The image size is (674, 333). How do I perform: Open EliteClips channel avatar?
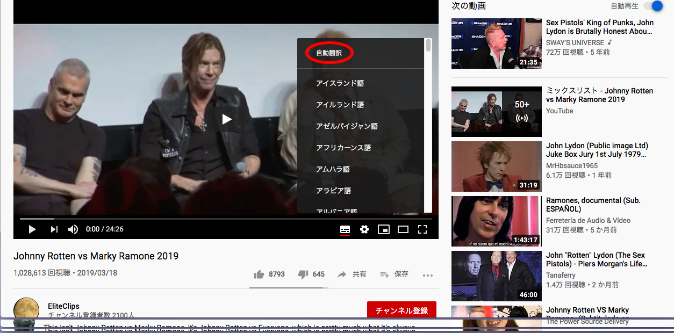tap(26, 309)
